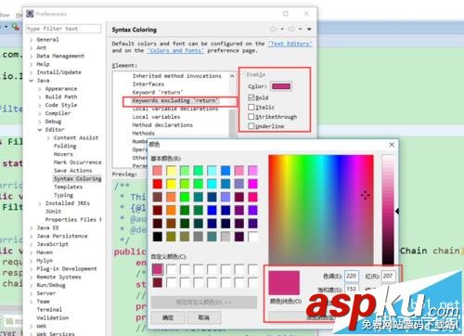Screen dimensions: 464x336
Task: Pick the yellow basic color swatch
Action: 171,184
